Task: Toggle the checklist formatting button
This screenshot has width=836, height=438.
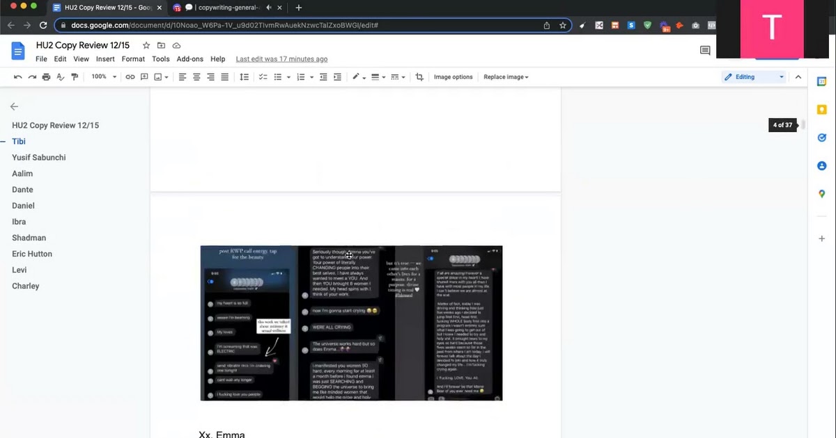Action: pyautogui.click(x=263, y=77)
